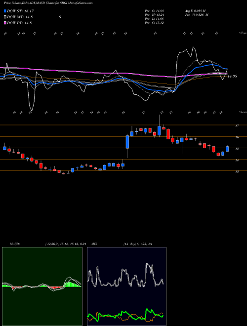Click the 'Pre O: 14.68' value
This screenshot has width=247, height=326.
tap(155, 11)
